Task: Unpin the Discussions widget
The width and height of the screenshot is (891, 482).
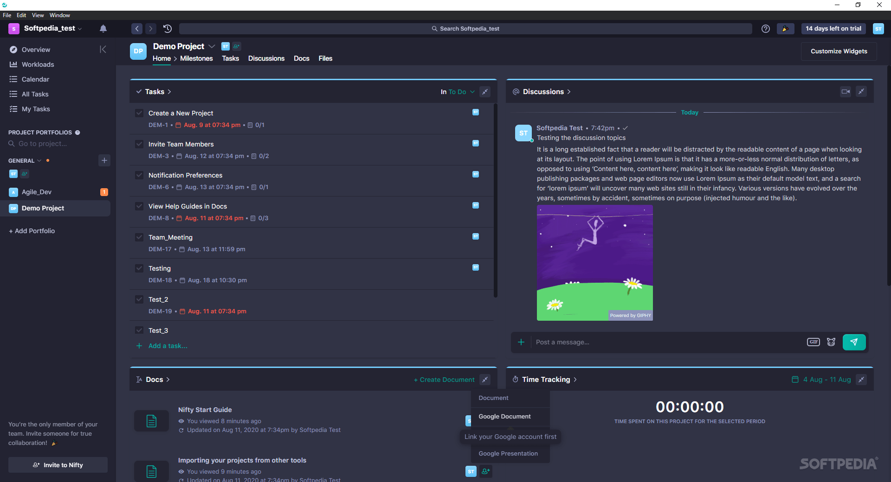Action: [x=861, y=92]
